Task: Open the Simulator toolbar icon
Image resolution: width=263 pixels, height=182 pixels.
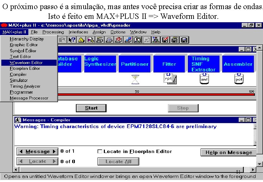Action: click(x=109, y=40)
